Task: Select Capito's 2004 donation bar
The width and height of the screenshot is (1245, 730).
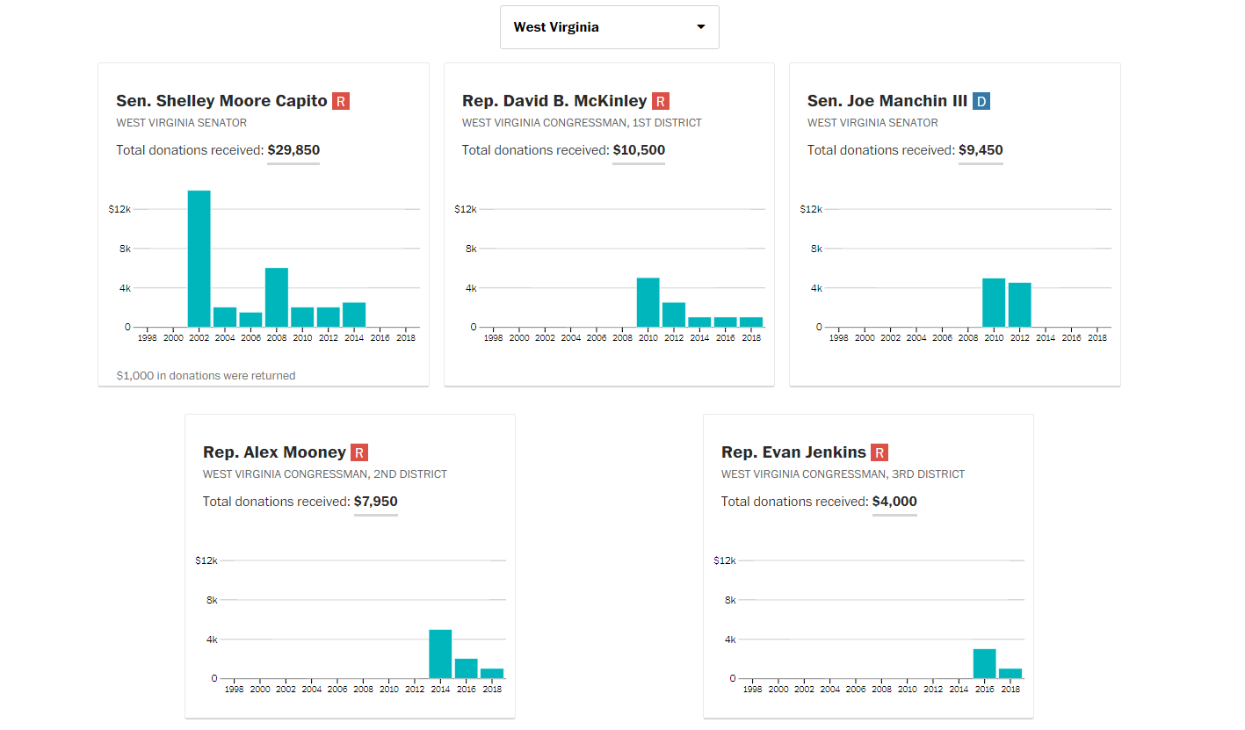Action: click(x=225, y=317)
